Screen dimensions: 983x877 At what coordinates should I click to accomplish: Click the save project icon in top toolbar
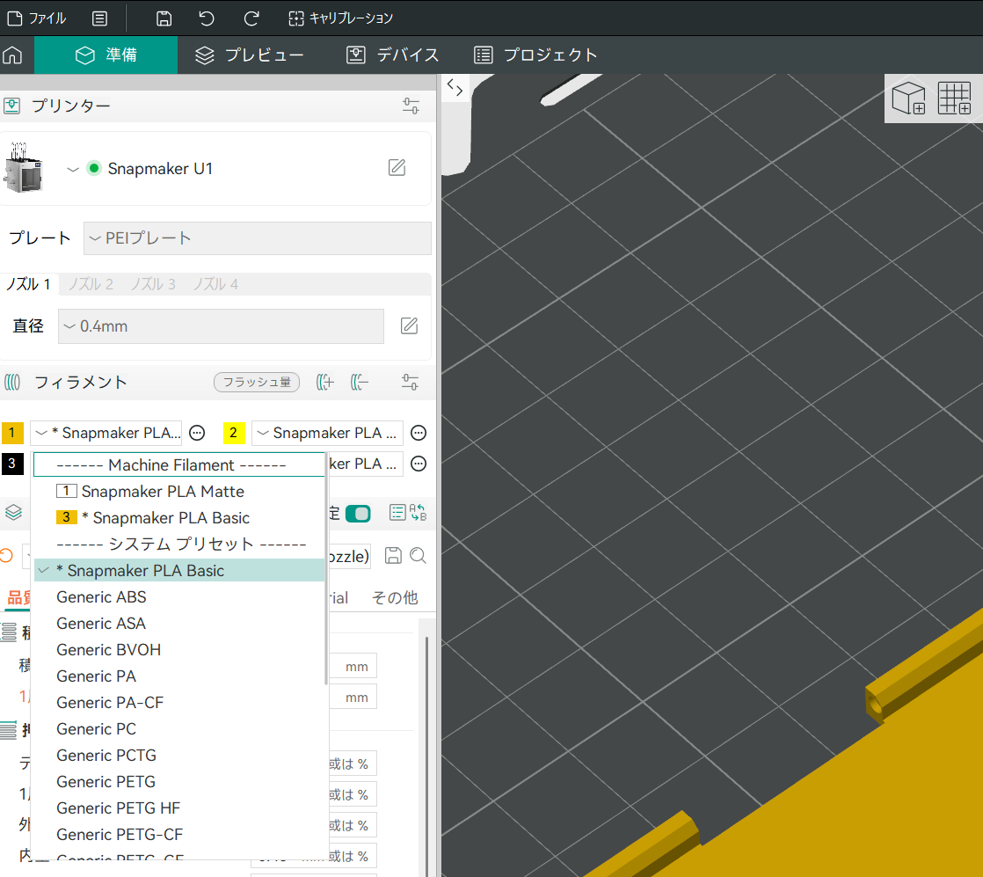[x=164, y=18]
